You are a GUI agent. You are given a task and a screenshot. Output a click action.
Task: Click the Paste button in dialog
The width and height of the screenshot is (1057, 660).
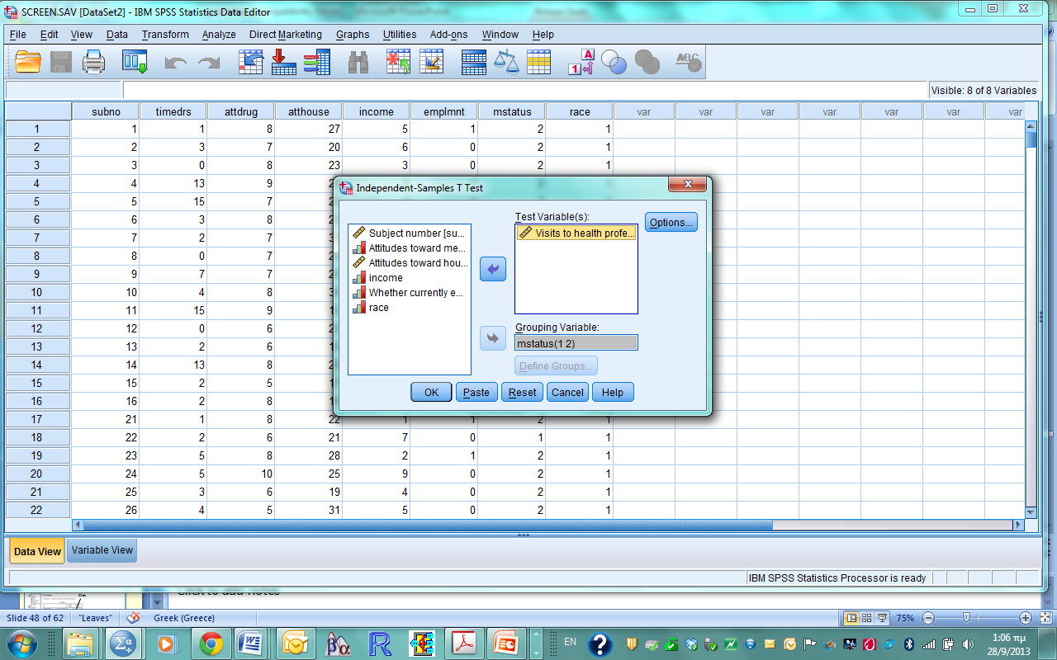[476, 392]
